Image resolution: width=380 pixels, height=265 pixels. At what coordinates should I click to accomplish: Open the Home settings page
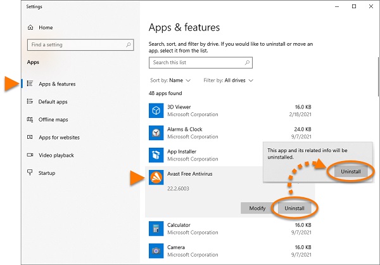click(x=46, y=27)
